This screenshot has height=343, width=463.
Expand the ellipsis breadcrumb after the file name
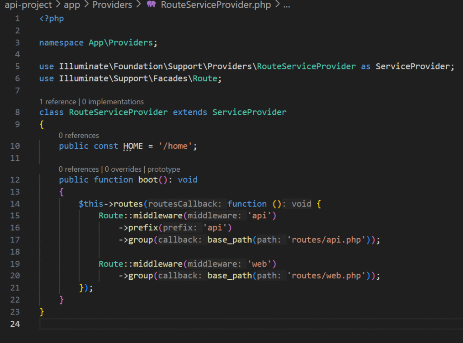[286, 5]
